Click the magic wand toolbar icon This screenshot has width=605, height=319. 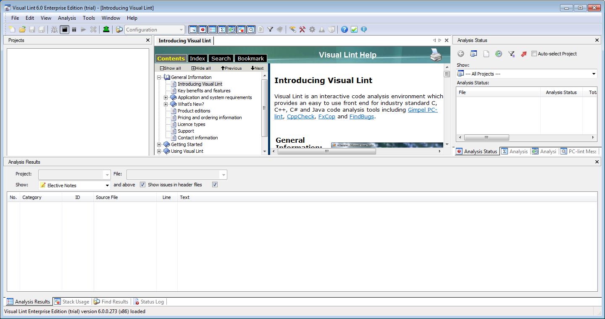point(292,29)
